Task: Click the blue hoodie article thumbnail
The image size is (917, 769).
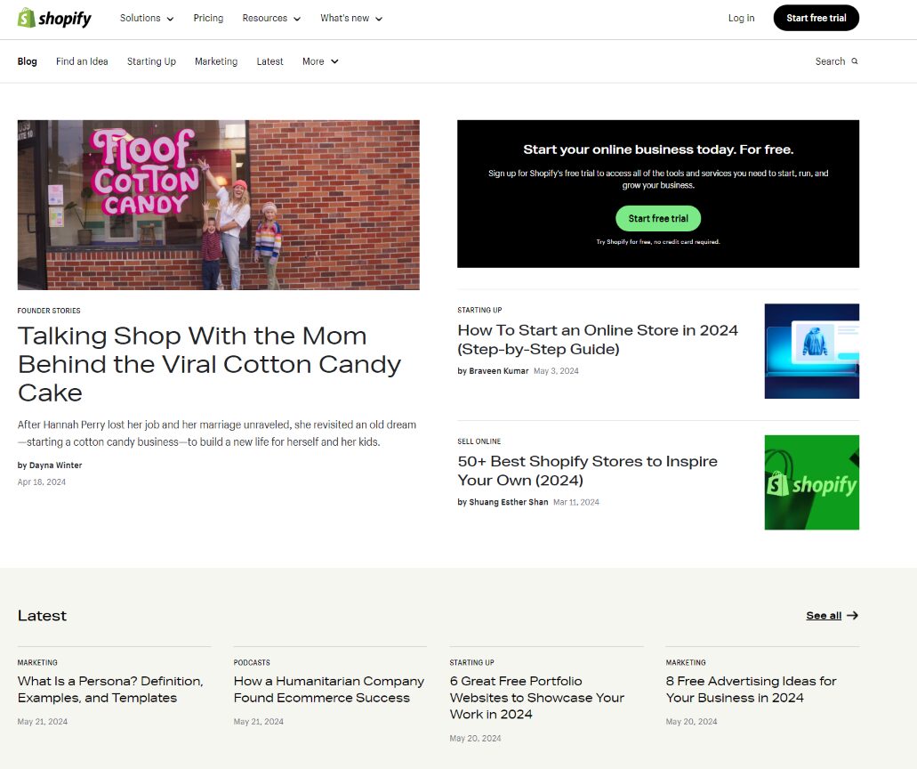Action: click(x=811, y=351)
